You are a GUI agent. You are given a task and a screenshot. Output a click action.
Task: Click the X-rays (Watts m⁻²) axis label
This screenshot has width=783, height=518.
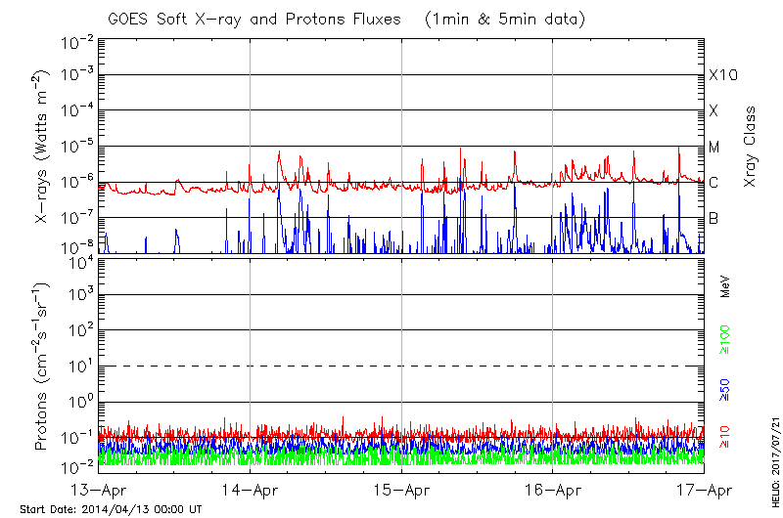(42, 147)
